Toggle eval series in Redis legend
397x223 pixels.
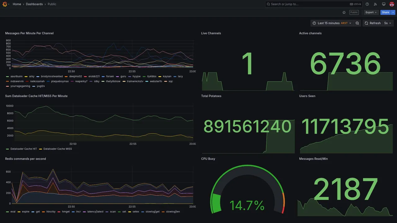13,212
